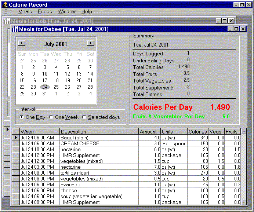Minimize the Meals for Debee window

(230, 29)
